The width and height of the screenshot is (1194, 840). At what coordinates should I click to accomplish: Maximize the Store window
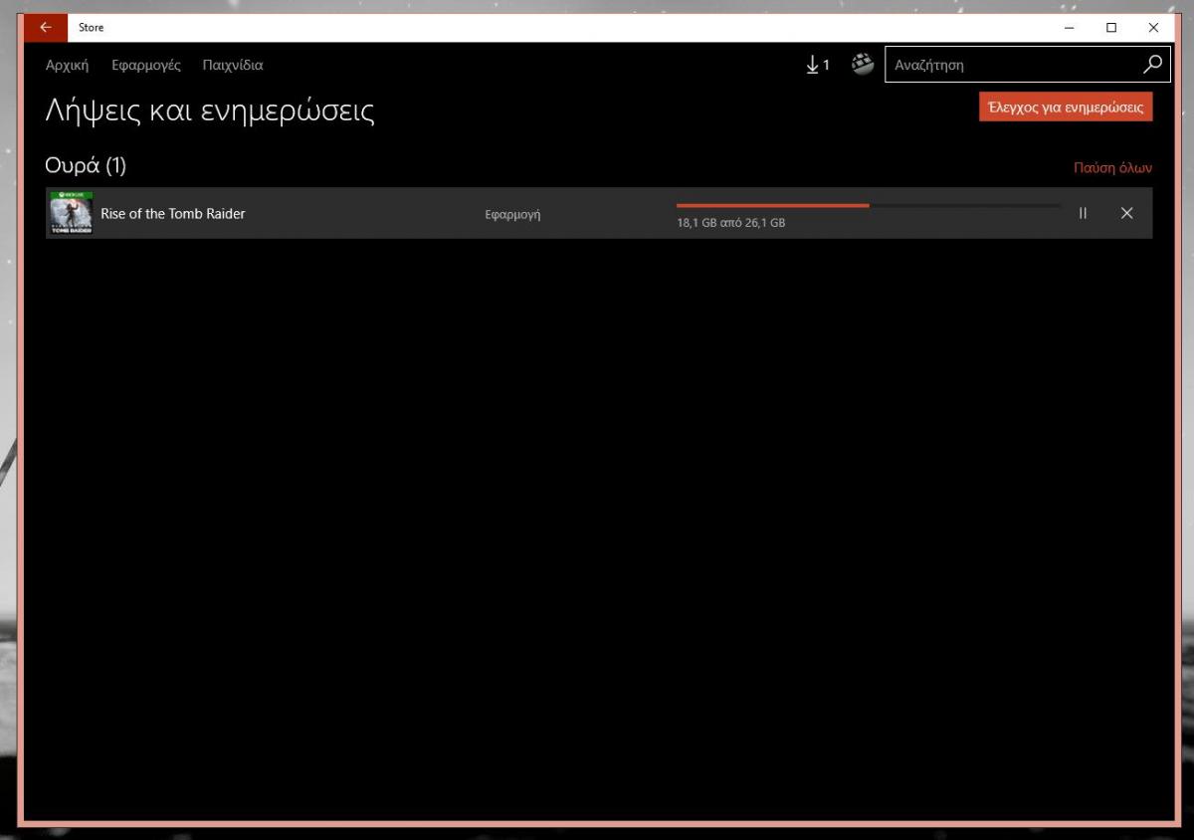coord(1111,28)
